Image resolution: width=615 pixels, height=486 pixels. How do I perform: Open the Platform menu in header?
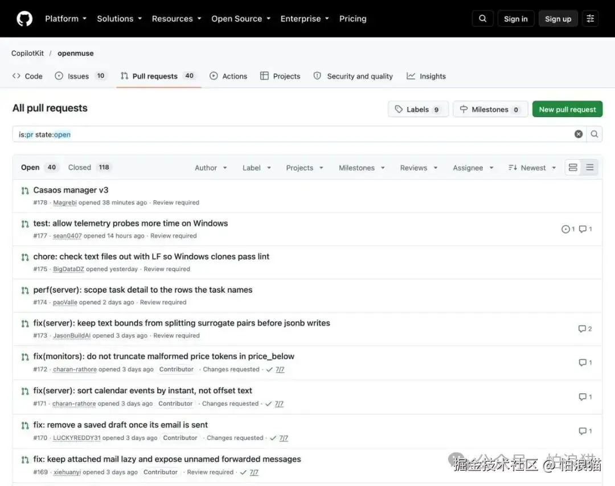click(65, 19)
